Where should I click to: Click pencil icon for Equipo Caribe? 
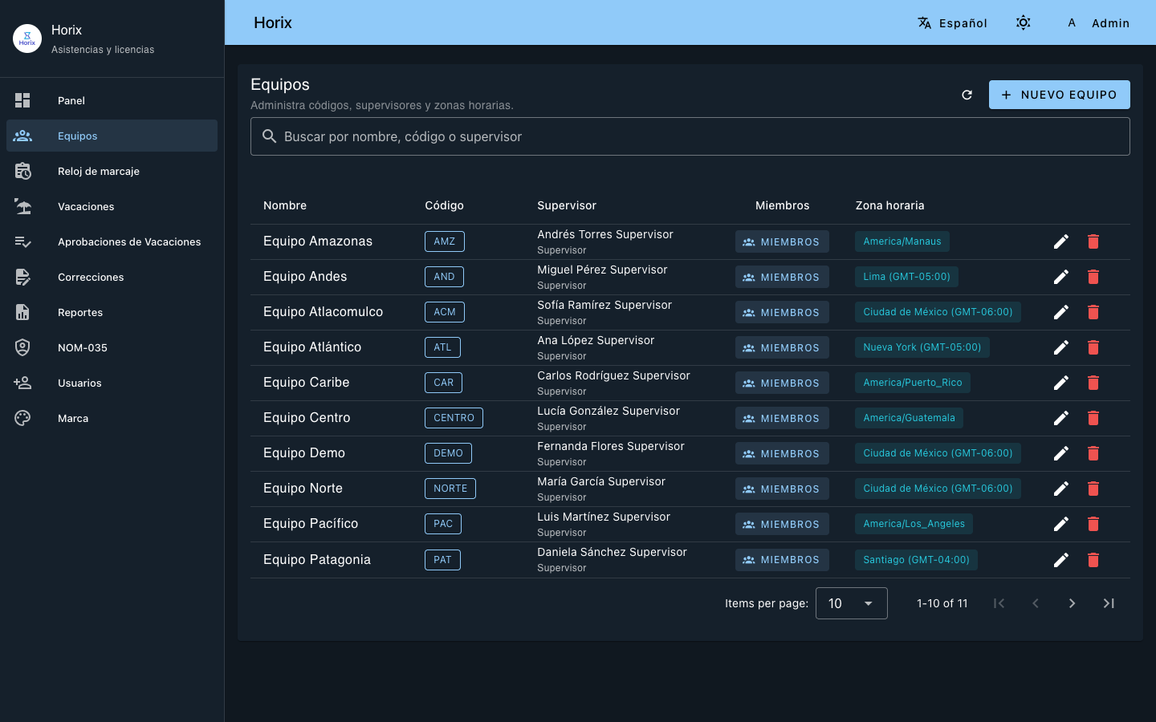pyautogui.click(x=1060, y=383)
